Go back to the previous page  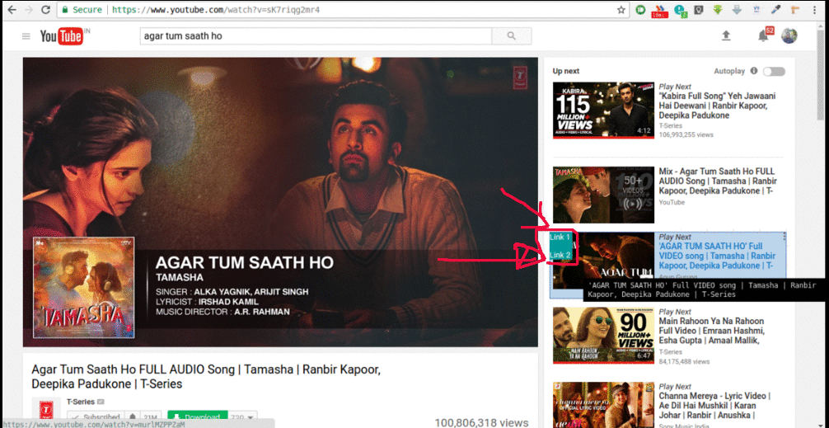coord(12,10)
